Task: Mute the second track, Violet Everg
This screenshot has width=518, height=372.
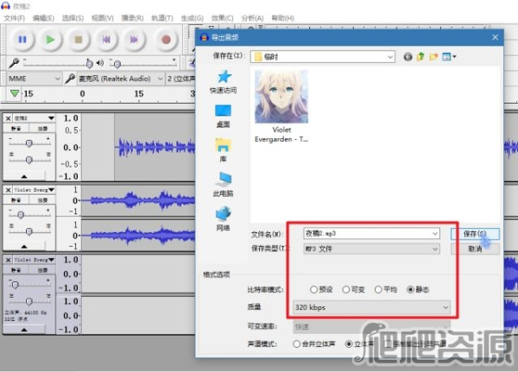Action: [16, 200]
